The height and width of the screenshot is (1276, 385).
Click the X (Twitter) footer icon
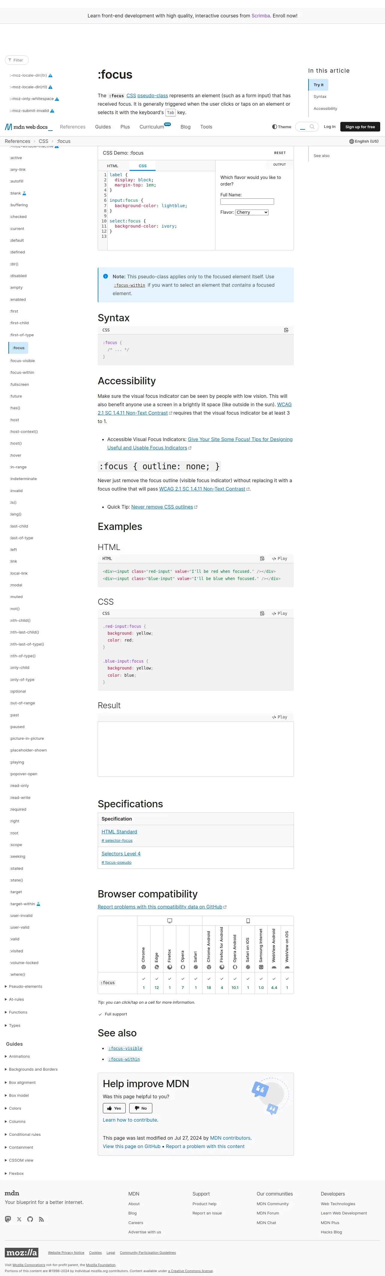click(x=19, y=1219)
